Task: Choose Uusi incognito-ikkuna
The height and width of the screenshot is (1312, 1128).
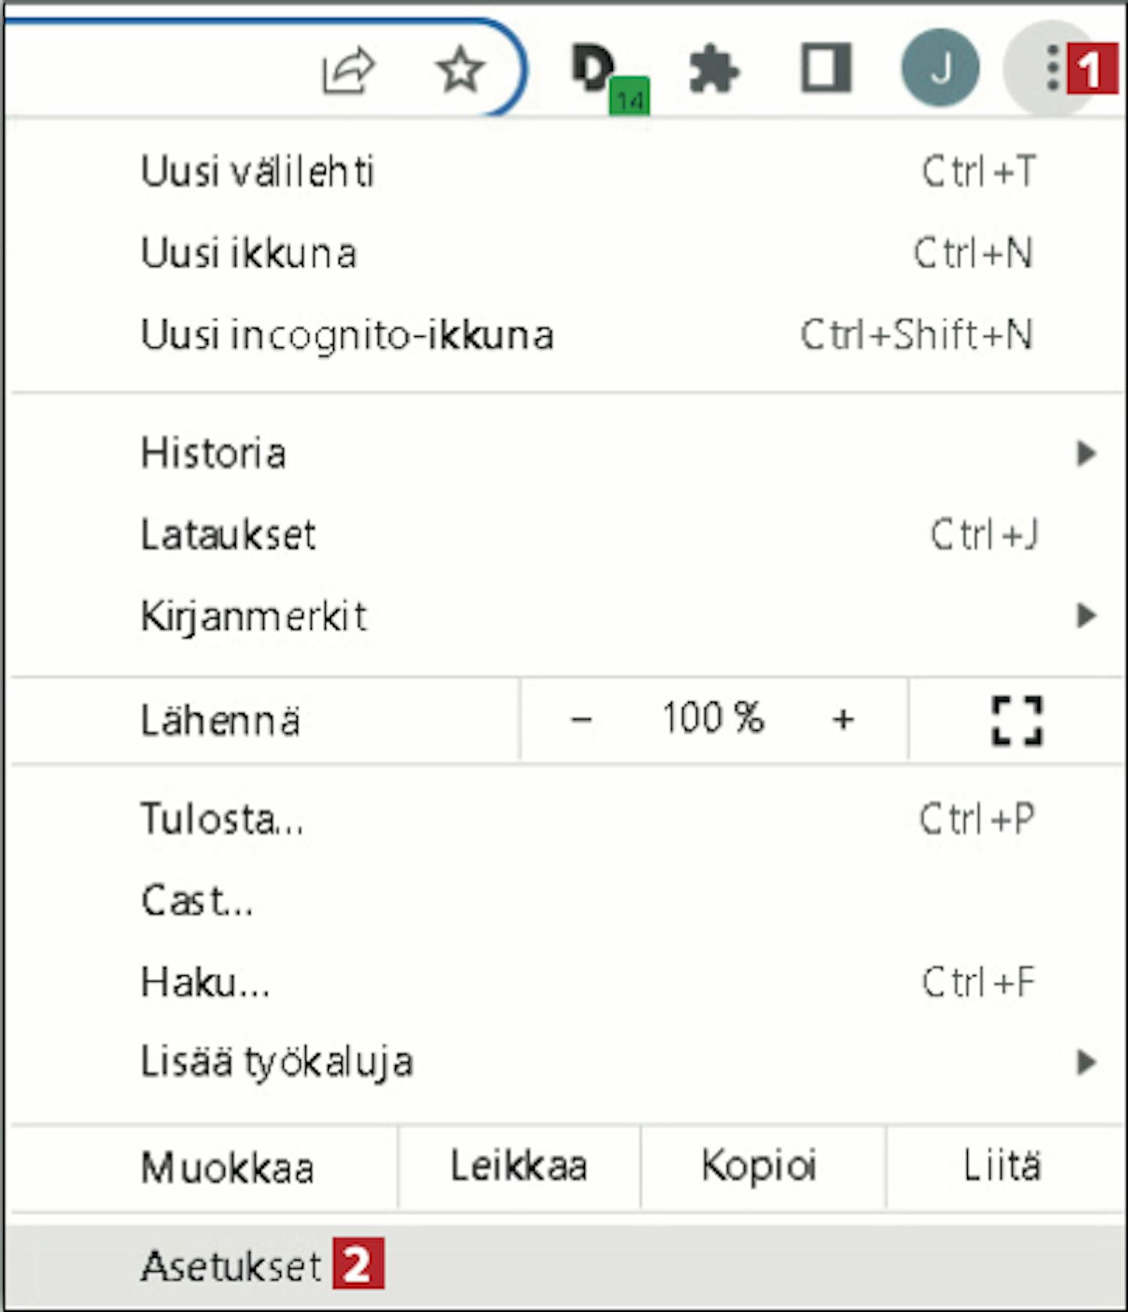Action: click(567, 334)
